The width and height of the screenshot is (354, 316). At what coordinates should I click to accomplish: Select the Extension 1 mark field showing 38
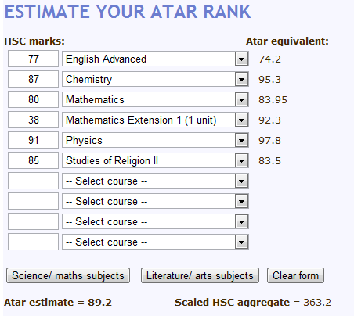(33, 120)
